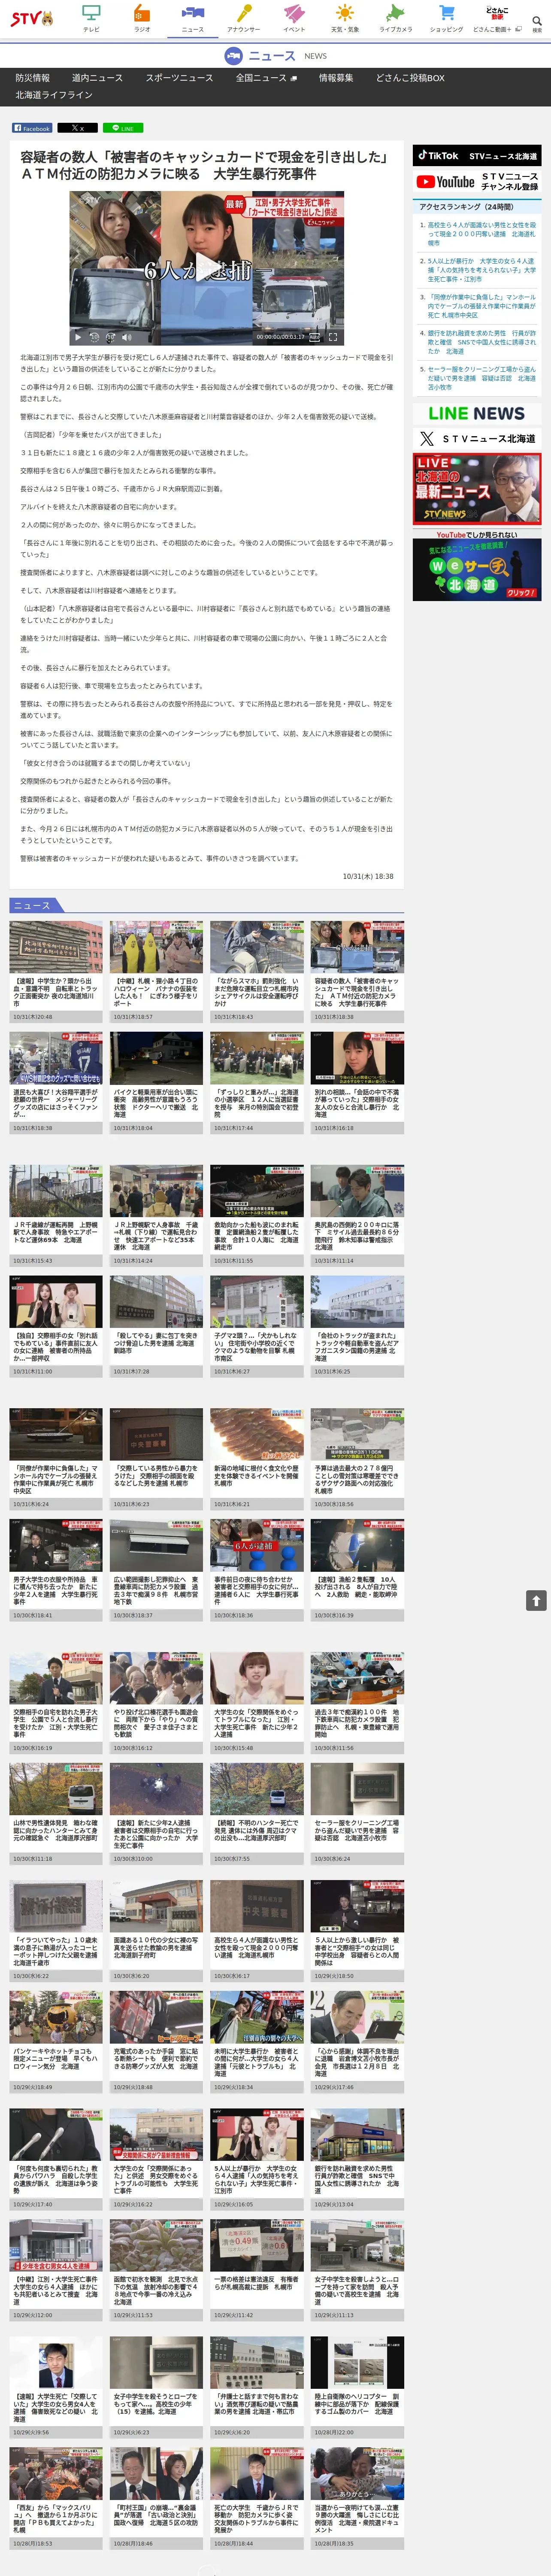Open 北海道ライフライン menu item
The image size is (551, 2576).
[54, 95]
